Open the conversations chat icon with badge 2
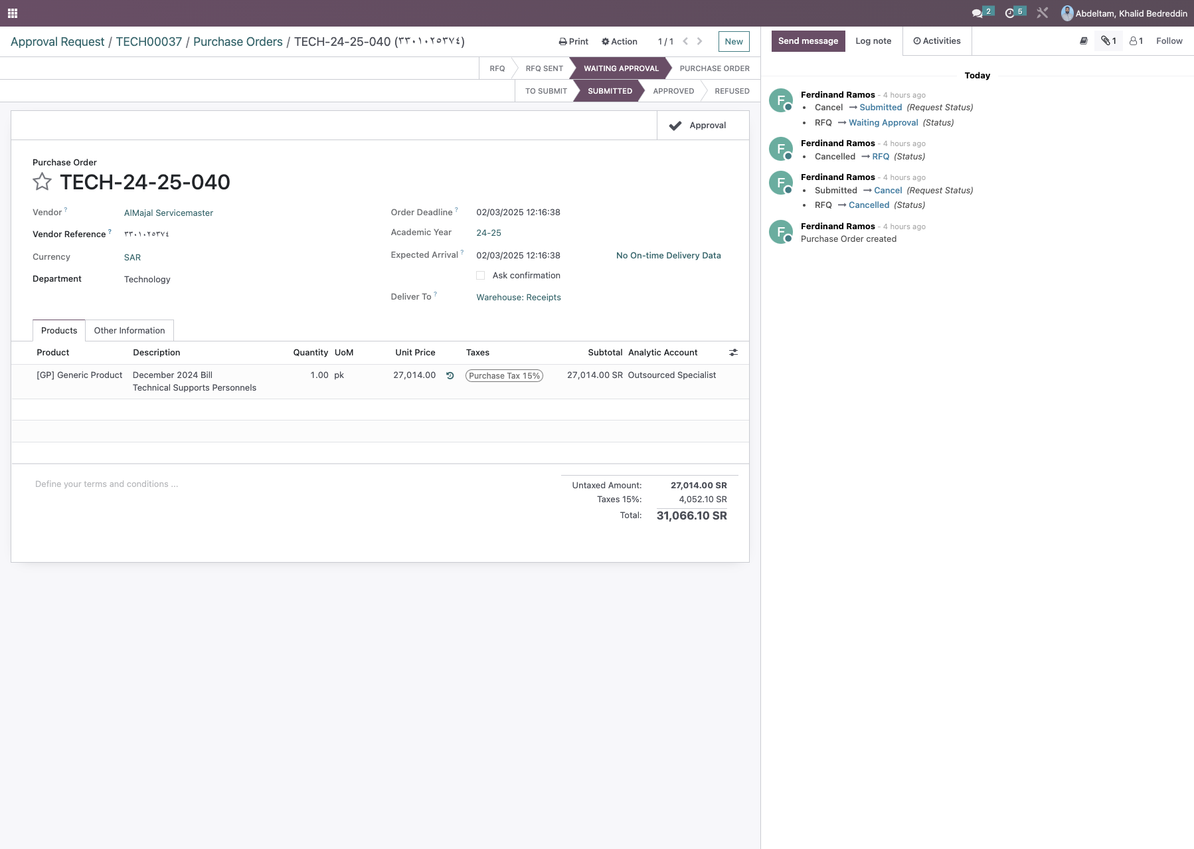 [x=982, y=13]
